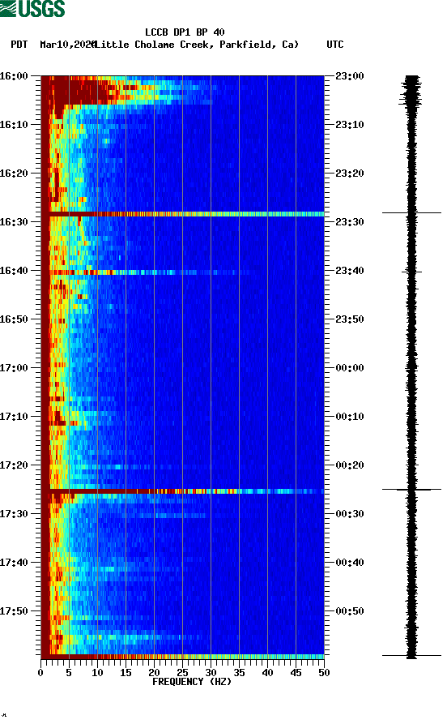Click the 00:00 UTC time label

[x=350, y=368]
